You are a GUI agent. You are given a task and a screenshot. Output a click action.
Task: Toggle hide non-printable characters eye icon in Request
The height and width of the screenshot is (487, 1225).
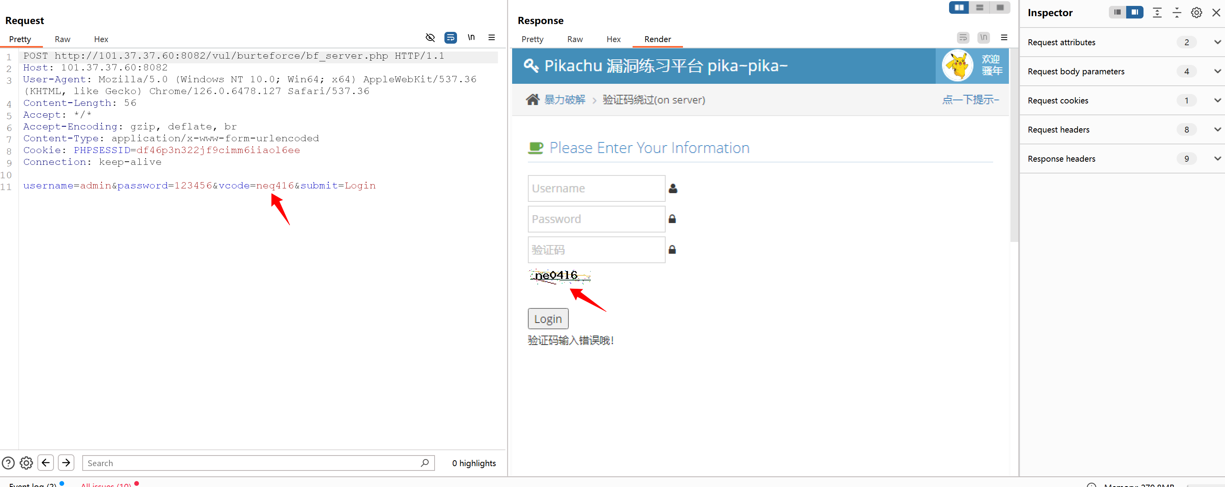pyautogui.click(x=430, y=37)
